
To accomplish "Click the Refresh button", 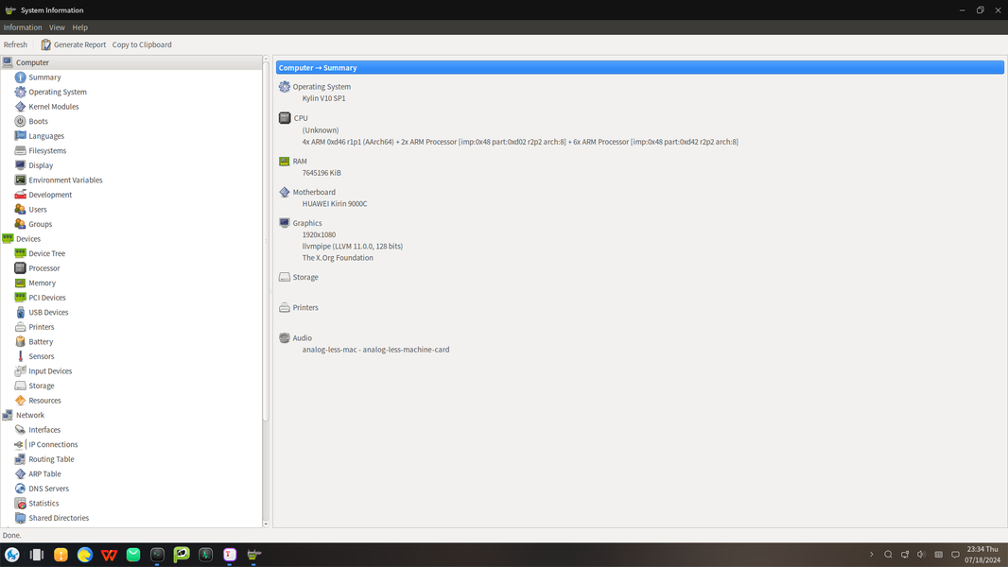I will point(15,44).
